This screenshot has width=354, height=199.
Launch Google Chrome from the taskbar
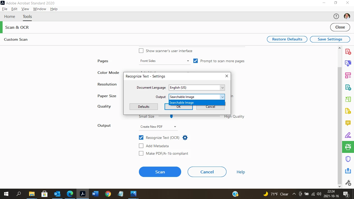108,194
